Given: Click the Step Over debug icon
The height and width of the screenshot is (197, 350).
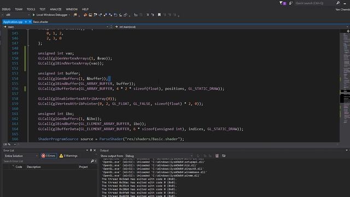Looking at the screenshot, I should point(110,15).
